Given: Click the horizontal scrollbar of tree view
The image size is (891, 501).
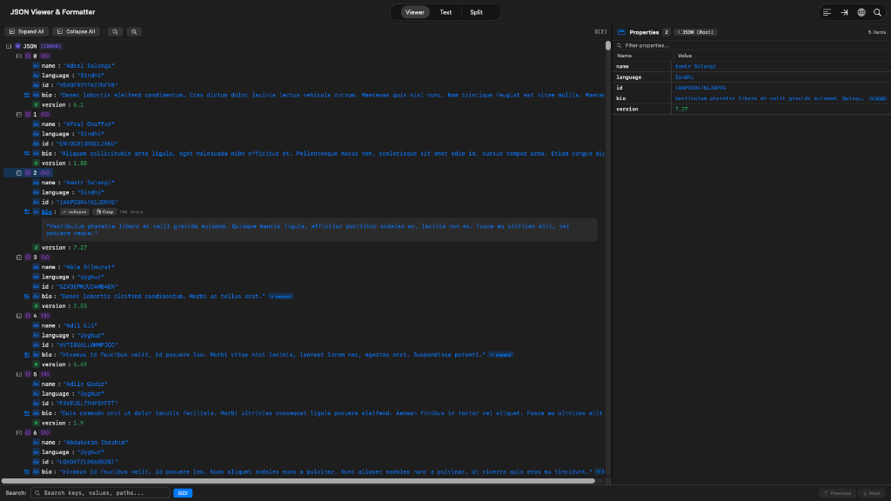Looking at the screenshot, I should [x=298, y=481].
